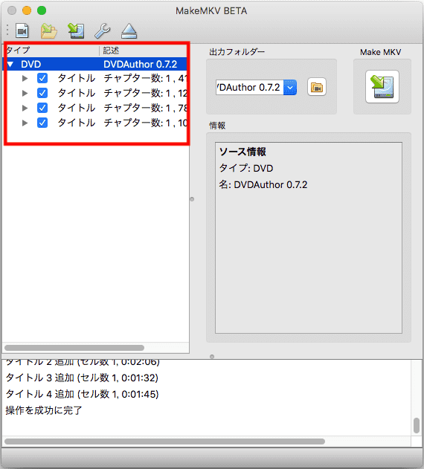Viewport: 424px width, 469px height.
Task: Click the output folder path field
Action: (249, 88)
